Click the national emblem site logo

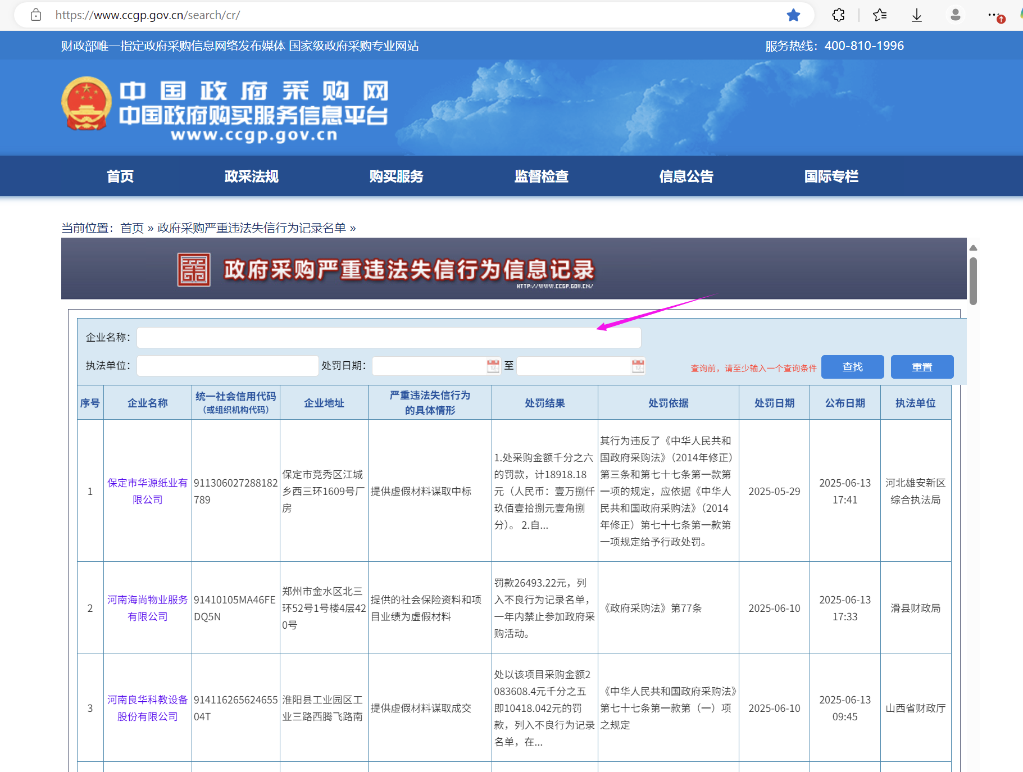click(x=86, y=103)
